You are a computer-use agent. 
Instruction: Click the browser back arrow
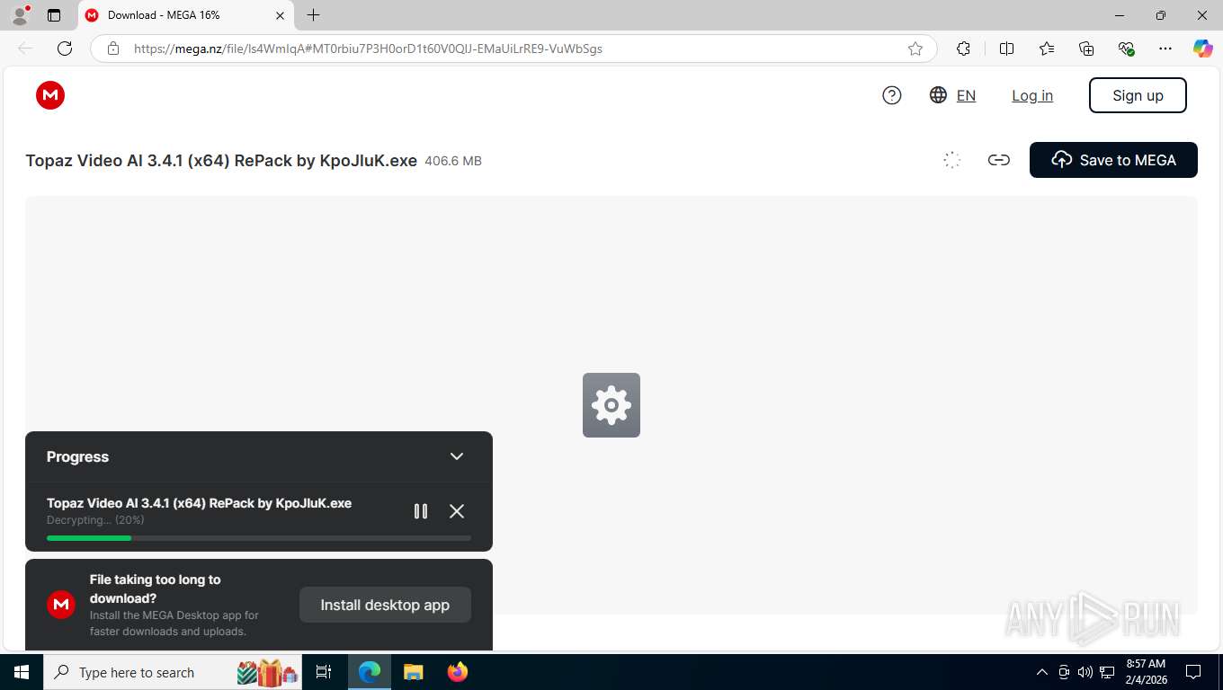point(25,49)
